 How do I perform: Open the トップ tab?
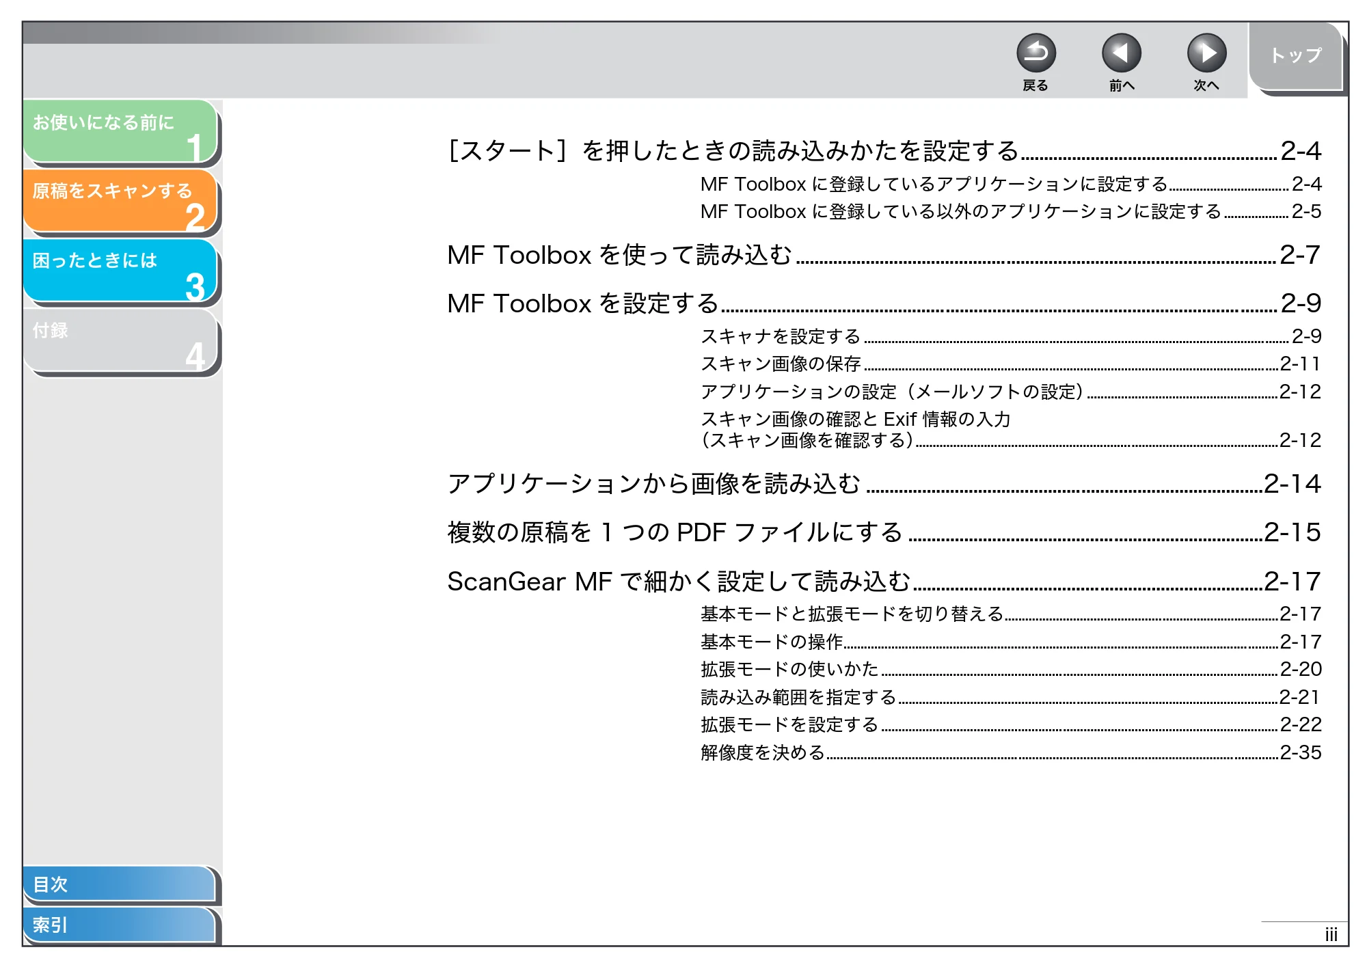(1296, 56)
